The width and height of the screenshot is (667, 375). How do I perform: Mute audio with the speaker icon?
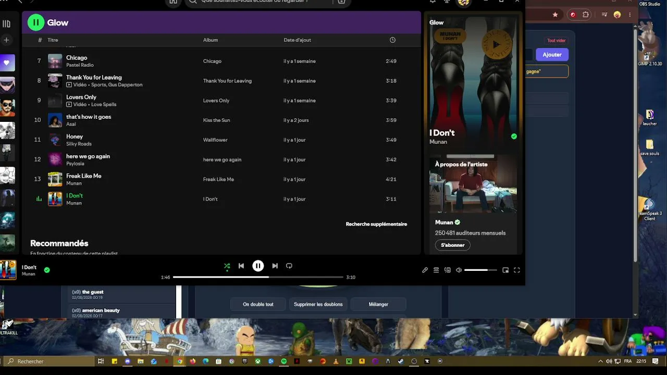459,270
